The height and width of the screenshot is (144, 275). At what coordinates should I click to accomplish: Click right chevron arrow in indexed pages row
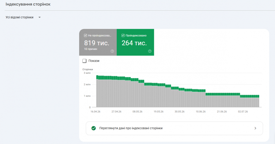pos(255,128)
